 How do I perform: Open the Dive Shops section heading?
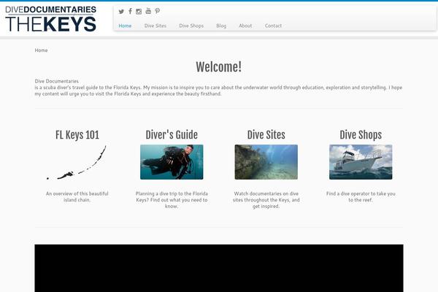point(361,135)
